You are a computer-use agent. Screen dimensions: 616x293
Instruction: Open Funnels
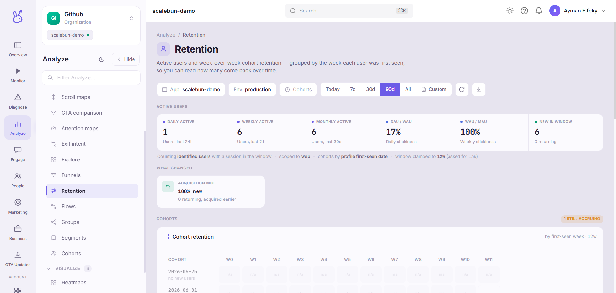pos(92,175)
